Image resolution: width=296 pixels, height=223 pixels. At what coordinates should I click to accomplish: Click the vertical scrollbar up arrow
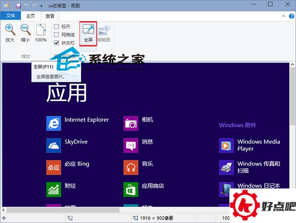pyautogui.click(x=293, y=65)
